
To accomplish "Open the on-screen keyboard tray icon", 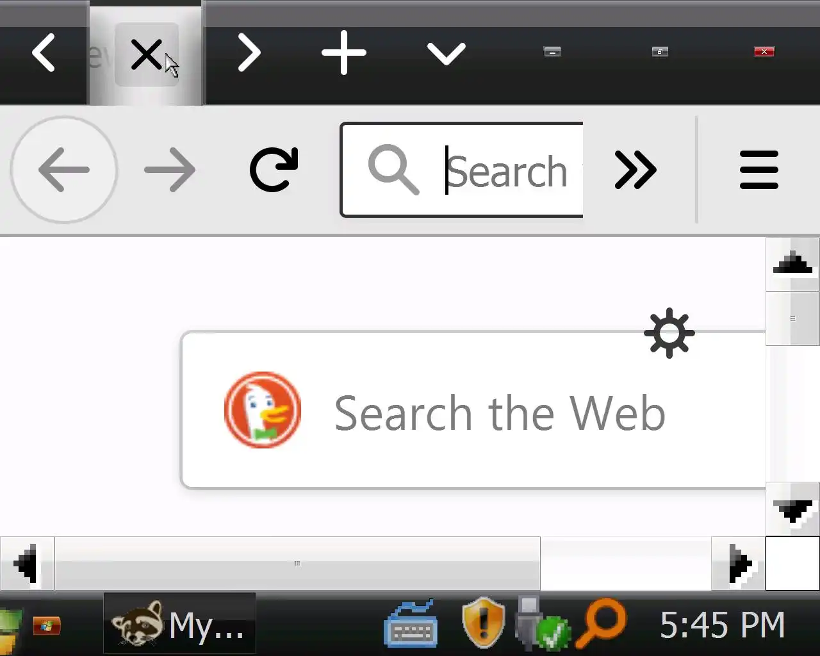I will pos(411,625).
